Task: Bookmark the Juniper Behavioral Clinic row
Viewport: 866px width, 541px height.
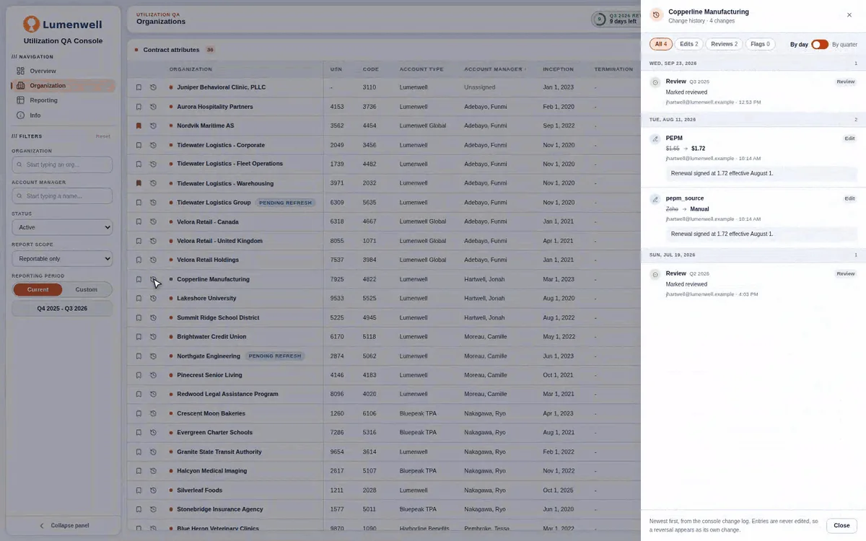Action: [139, 87]
